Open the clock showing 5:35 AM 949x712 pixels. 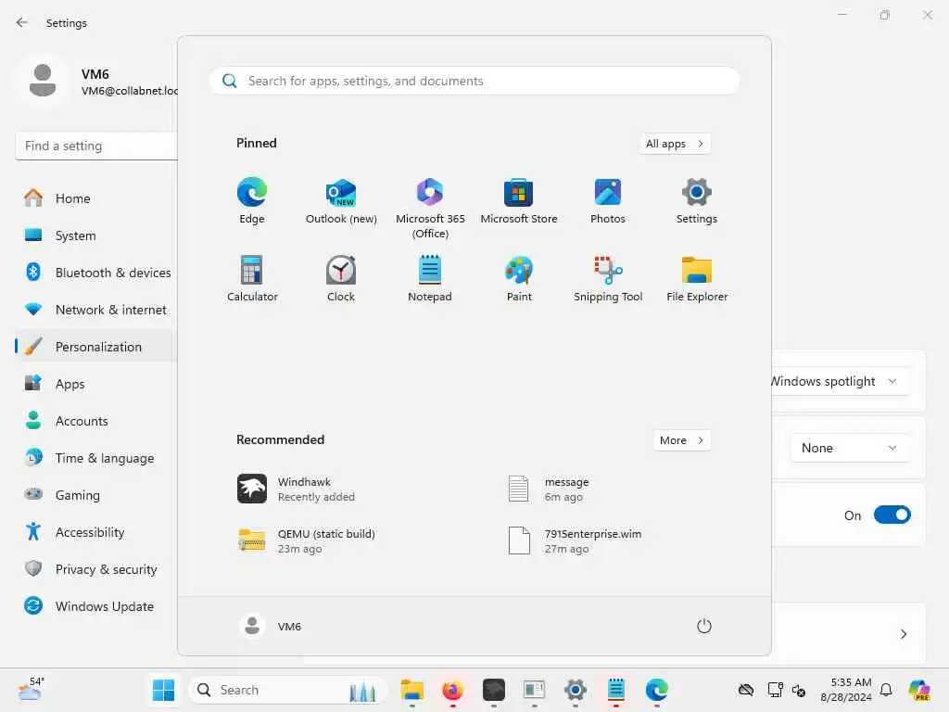click(x=847, y=690)
